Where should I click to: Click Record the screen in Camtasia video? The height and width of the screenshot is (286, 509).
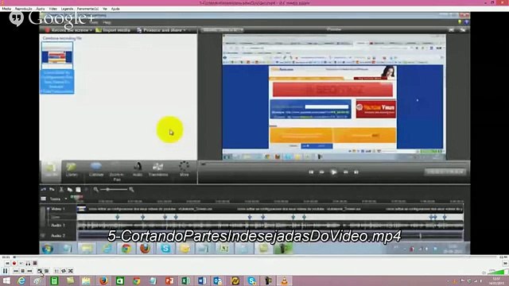68,30
